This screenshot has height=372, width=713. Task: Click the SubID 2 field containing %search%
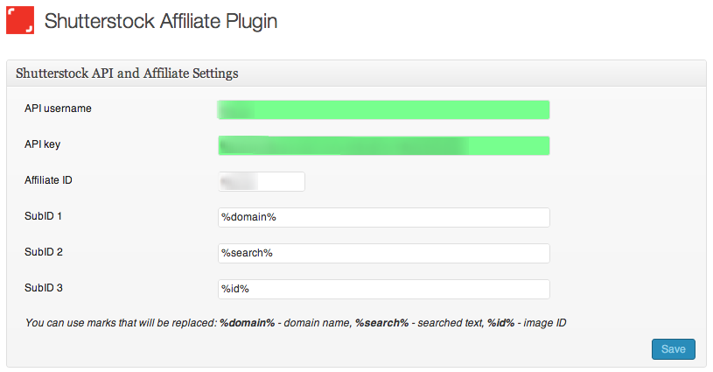(383, 253)
